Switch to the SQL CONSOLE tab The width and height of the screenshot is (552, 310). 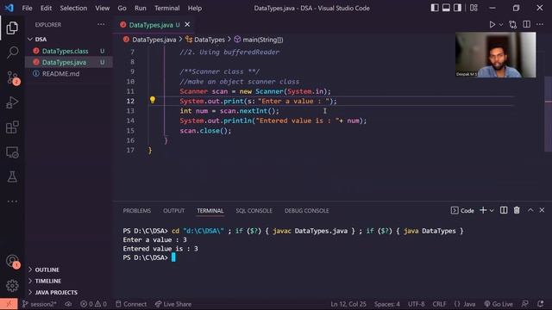click(254, 210)
